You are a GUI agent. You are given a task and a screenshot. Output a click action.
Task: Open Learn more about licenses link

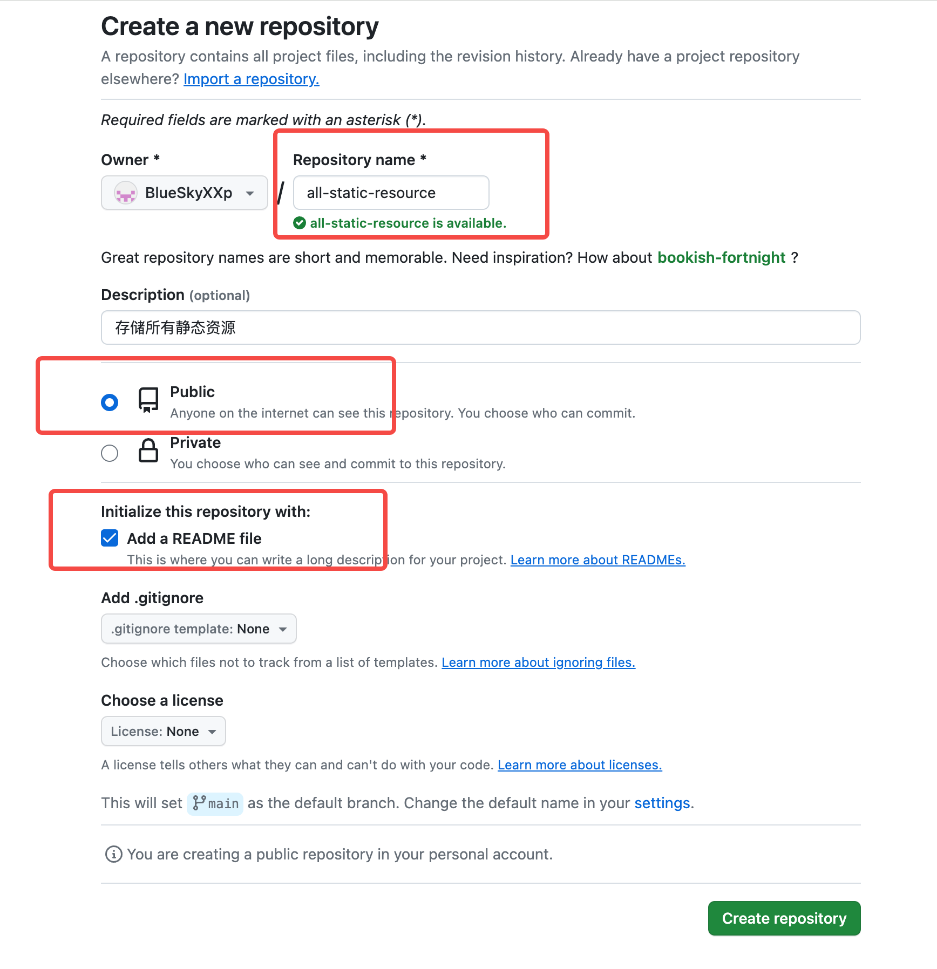(x=579, y=765)
